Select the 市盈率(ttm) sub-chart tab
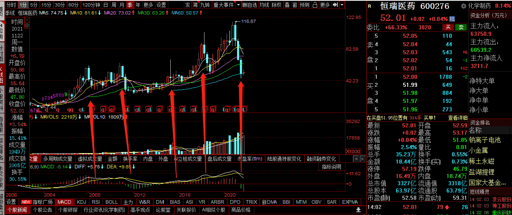Viewport: 512px width, 215px height. point(250,159)
